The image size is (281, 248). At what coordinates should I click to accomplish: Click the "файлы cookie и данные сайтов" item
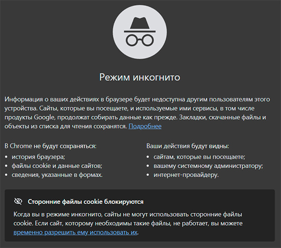point(56,166)
